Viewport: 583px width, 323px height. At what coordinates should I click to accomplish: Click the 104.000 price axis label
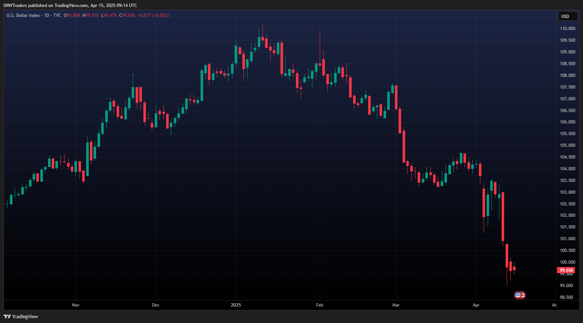click(567, 169)
